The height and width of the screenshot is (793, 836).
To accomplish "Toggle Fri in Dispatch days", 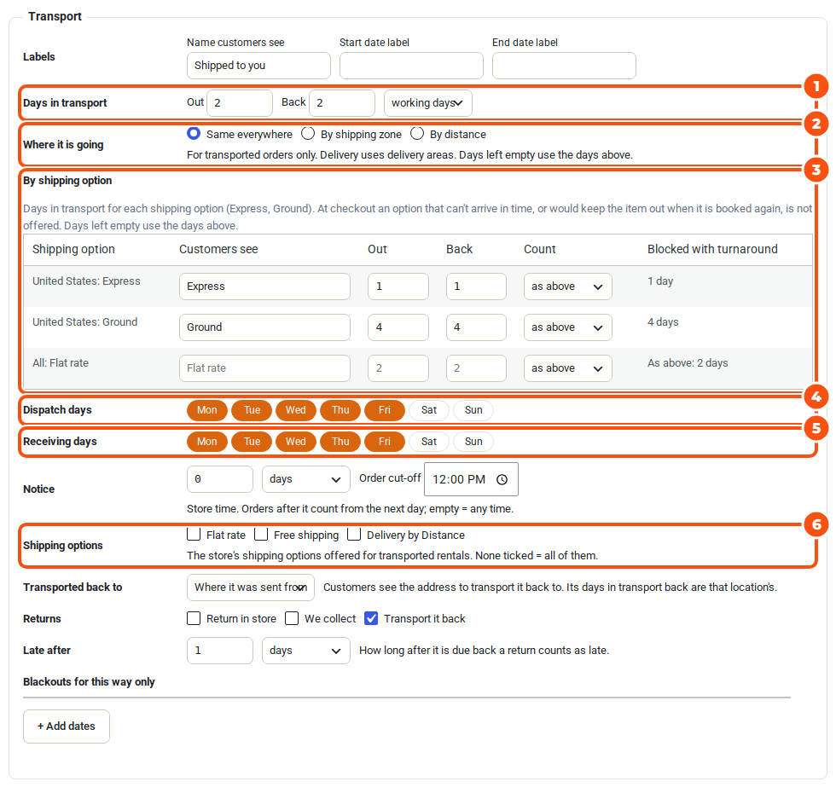I will point(385,410).
